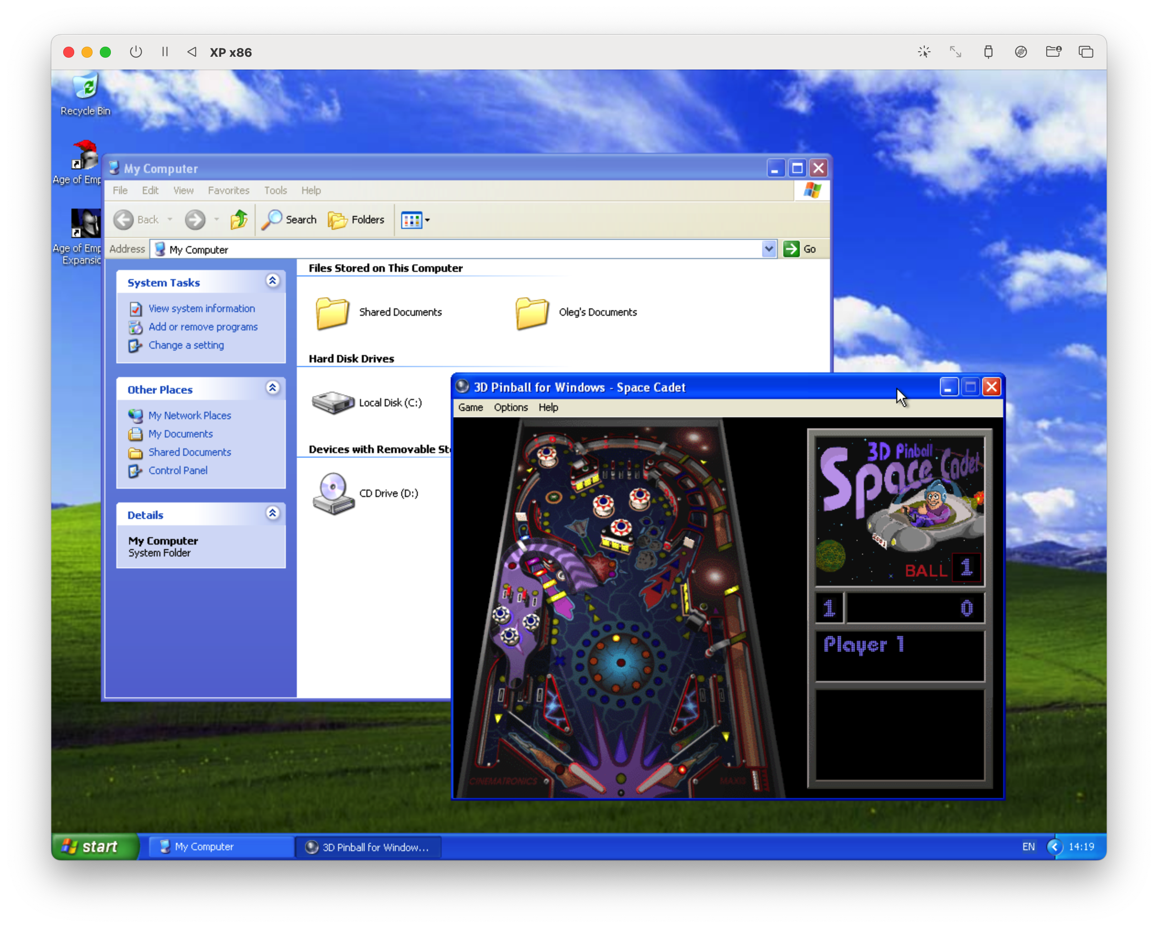Open the Game menu in 3D Pinball
Screen dimensions: 1158x928
(470, 408)
